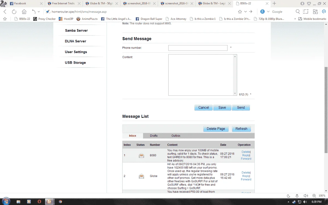Open the search engine selector dropdown
This screenshot has height=205, width=328.
[x=268, y=12]
